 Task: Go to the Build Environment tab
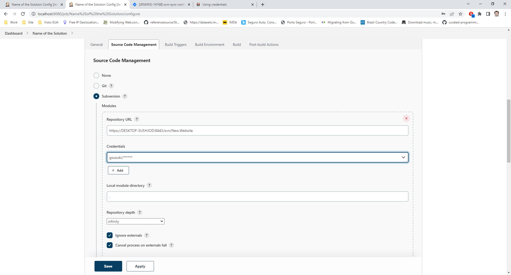(210, 45)
